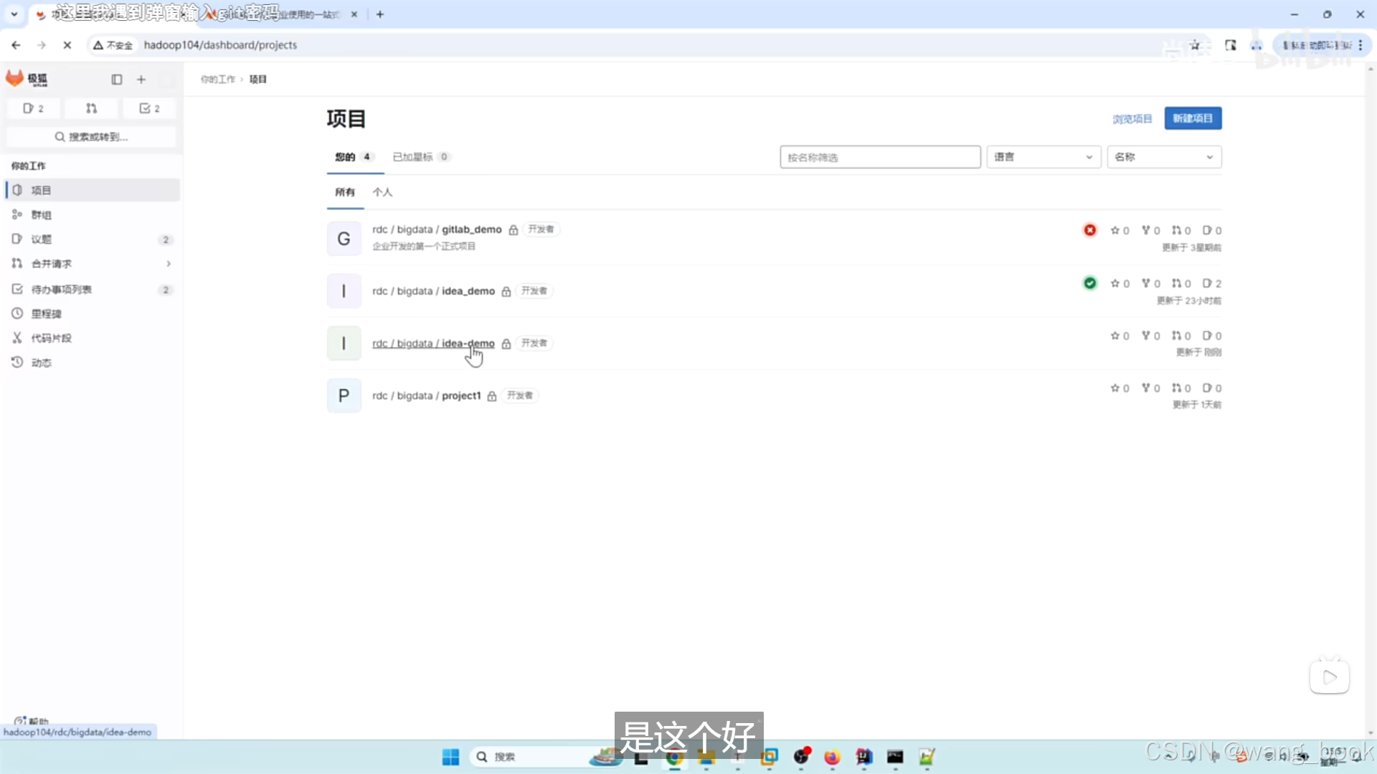Toggle the sidebar collapse icon

[x=117, y=80]
